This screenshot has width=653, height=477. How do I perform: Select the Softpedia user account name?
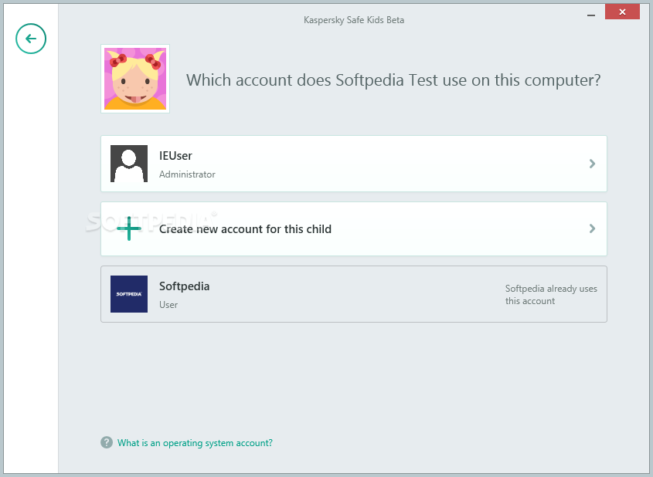[184, 286]
